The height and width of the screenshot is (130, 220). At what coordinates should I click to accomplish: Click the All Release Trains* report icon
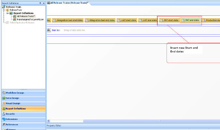click(15, 16)
